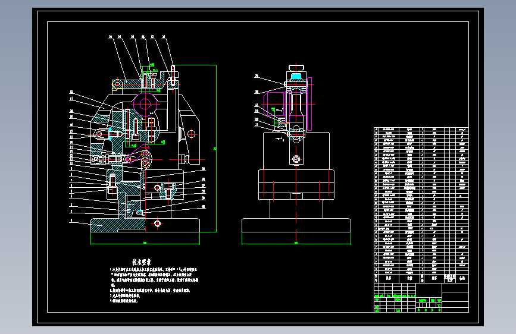
Task: Pick the crosshair circle on front view base
Action: pos(157,223)
